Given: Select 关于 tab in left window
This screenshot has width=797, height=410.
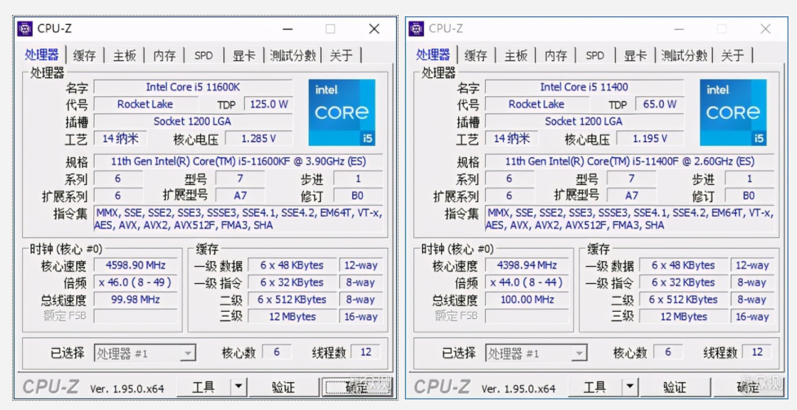Looking at the screenshot, I should 341,56.
